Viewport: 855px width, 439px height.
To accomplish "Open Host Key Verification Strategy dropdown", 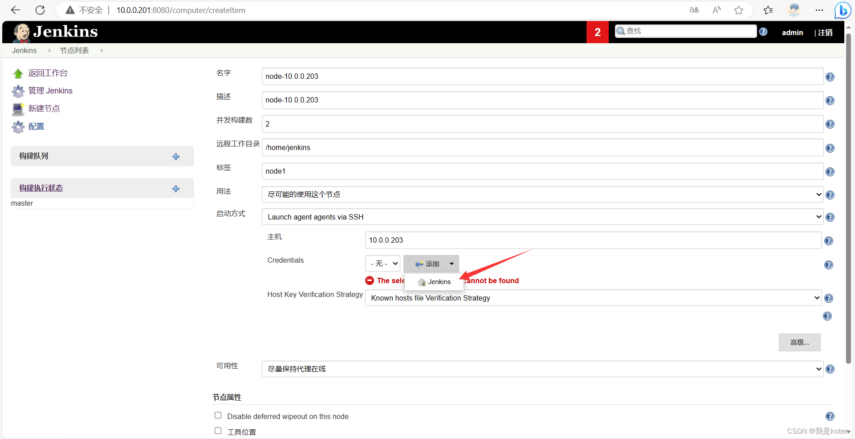I will click(x=593, y=298).
